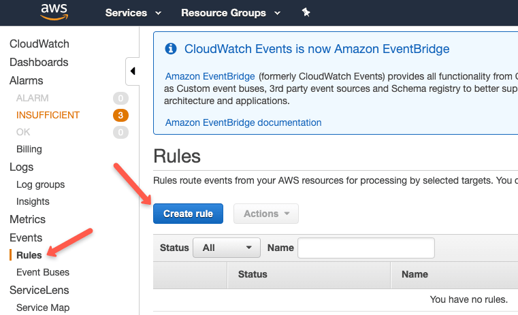This screenshot has width=518, height=315.
Task: Open Billing alarms
Action: click(x=29, y=149)
